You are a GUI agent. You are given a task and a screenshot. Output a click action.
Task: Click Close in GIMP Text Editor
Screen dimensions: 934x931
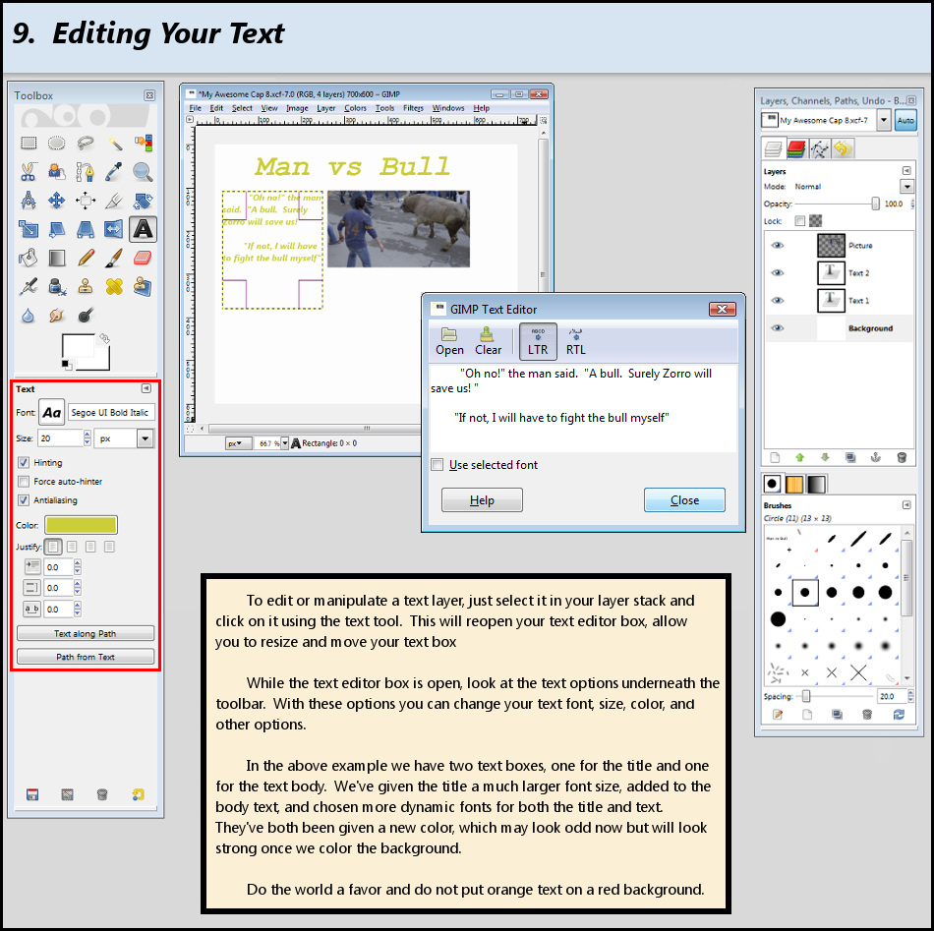(x=684, y=499)
